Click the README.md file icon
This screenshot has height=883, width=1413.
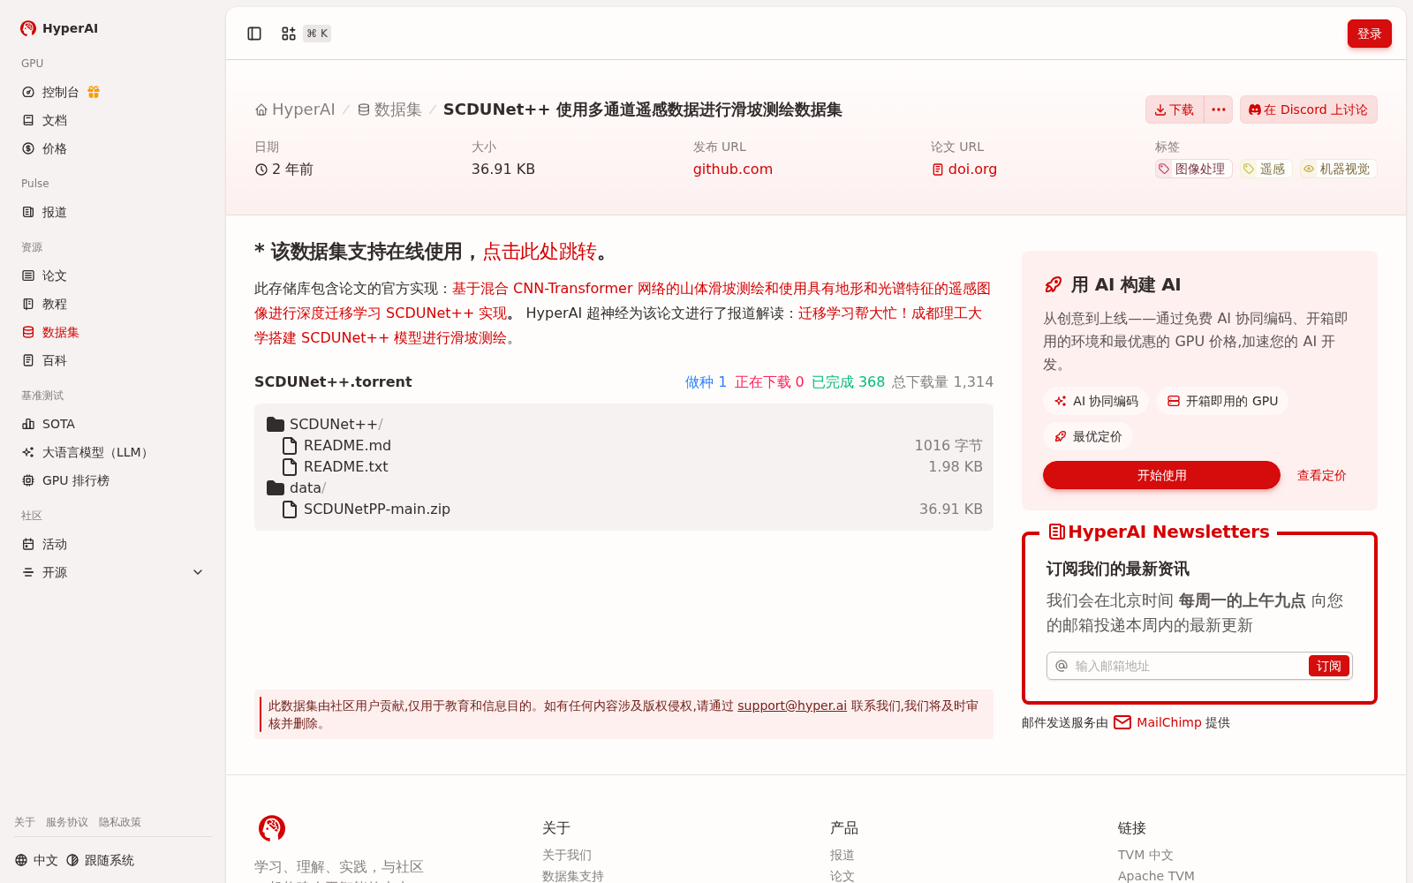click(x=290, y=445)
